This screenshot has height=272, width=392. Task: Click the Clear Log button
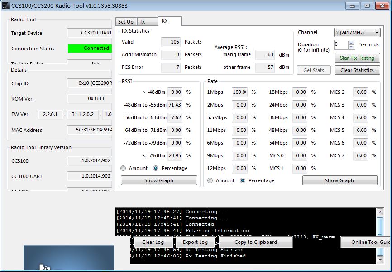click(x=153, y=242)
